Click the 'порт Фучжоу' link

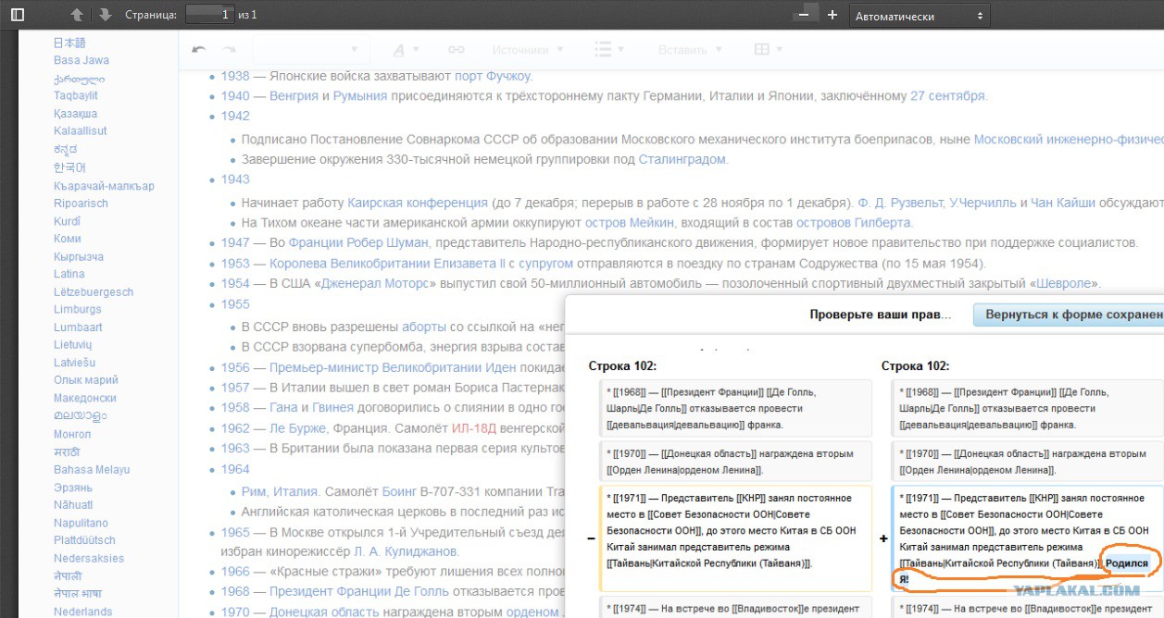[494, 76]
